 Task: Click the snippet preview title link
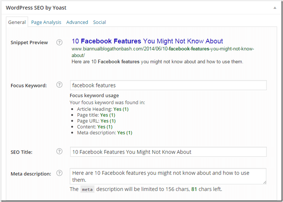[147, 41]
